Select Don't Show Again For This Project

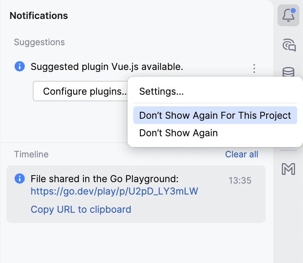215,115
